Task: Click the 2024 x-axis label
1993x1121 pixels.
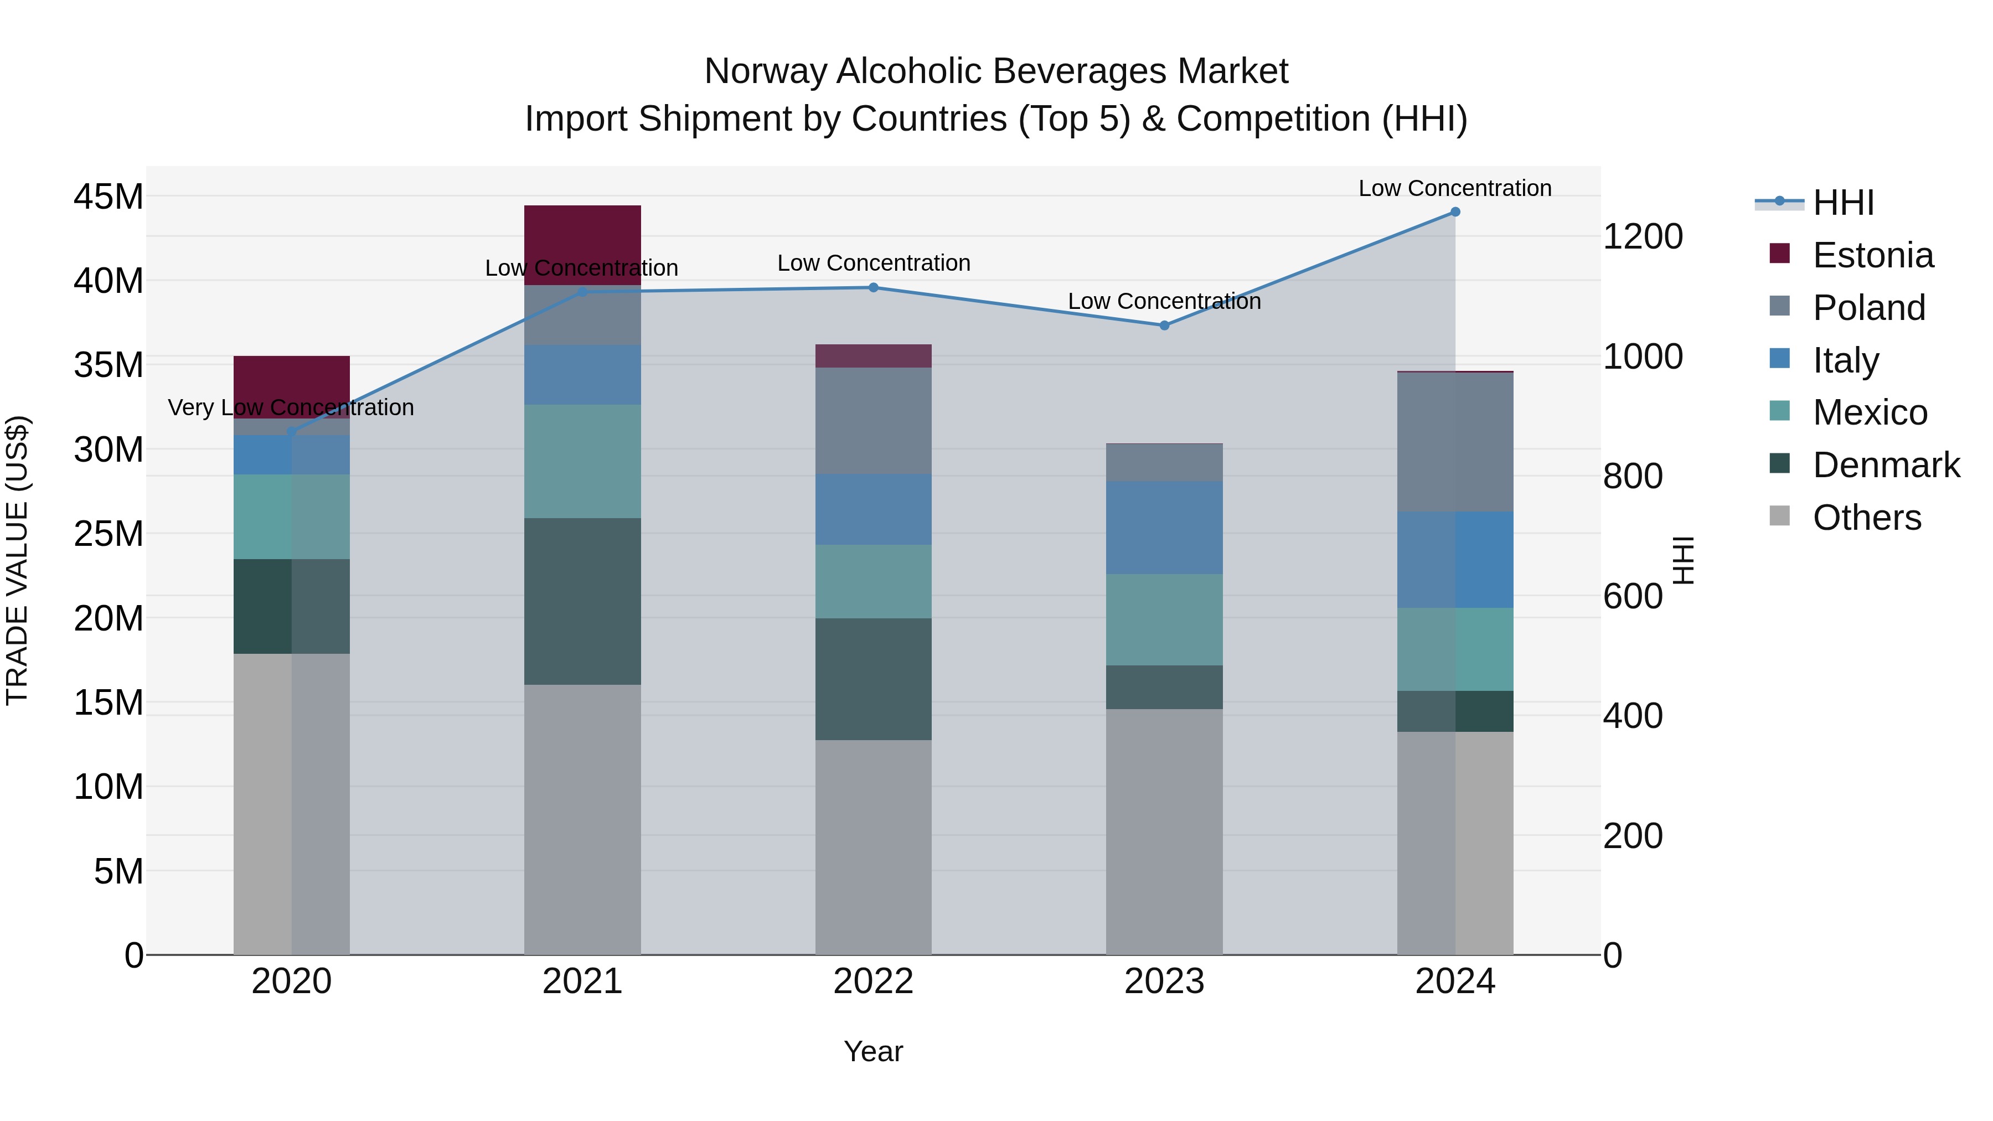Action: click(1455, 981)
